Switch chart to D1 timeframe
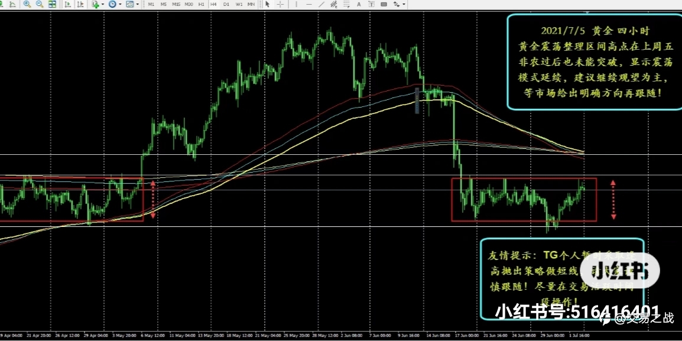 coord(226,4)
